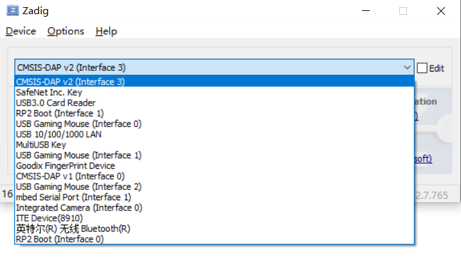The width and height of the screenshot is (461, 273).
Task: Select USB 10/100/1000 LAN entry
Action: [x=214, y=135]
